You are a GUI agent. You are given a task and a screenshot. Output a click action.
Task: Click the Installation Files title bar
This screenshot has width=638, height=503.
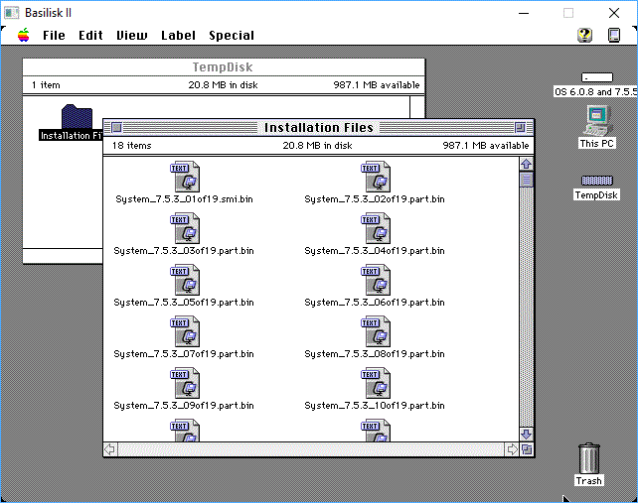coord(319,128)
